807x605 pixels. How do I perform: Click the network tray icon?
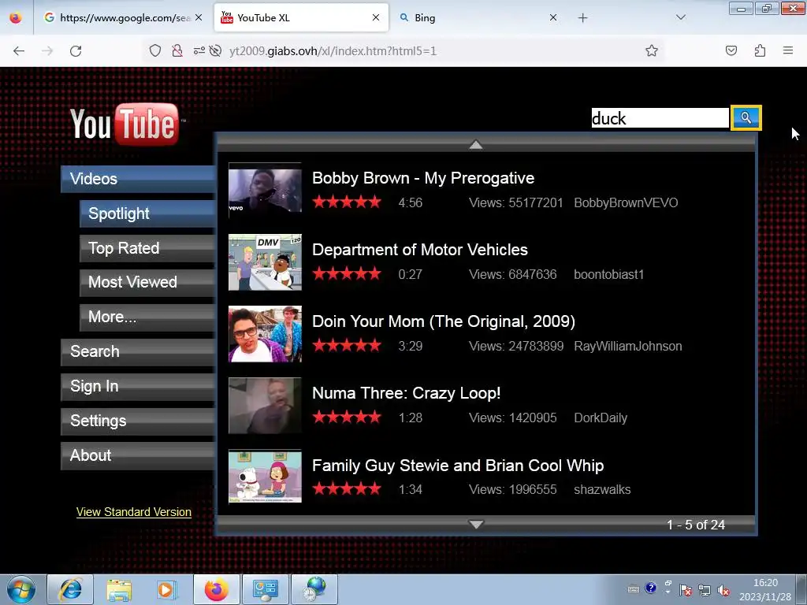click(x=704, y=590)
